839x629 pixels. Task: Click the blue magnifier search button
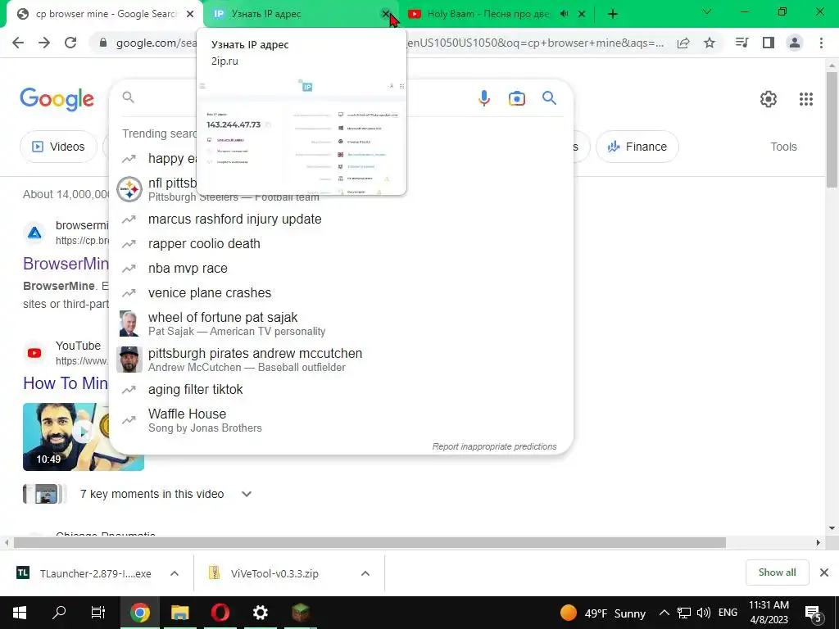549,98
